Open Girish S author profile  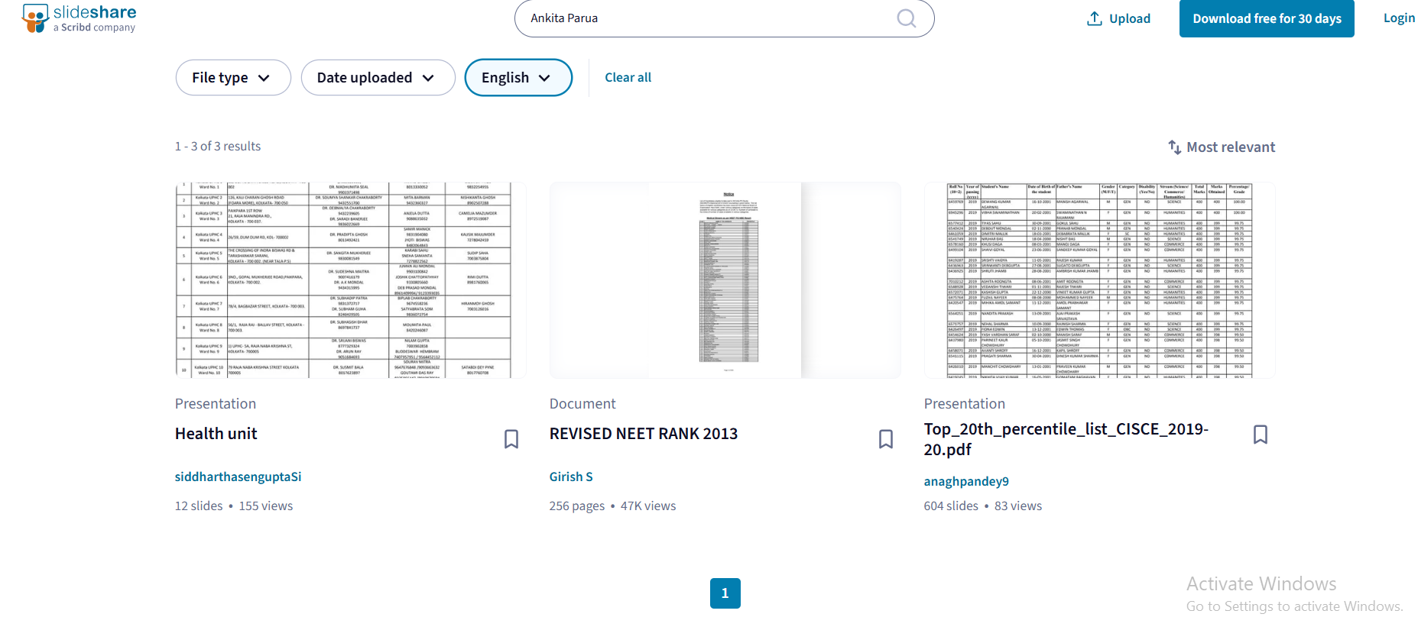point(570,477)
